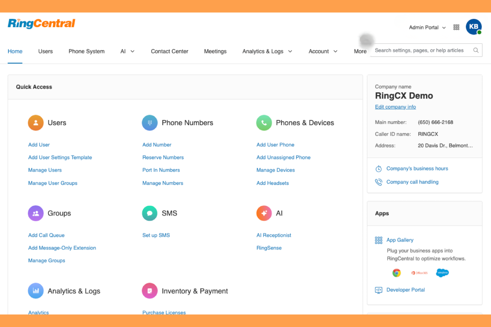The height and width of the screenshot is (327, 491).
Task: Click Add Call Queue
Action: 46,235
